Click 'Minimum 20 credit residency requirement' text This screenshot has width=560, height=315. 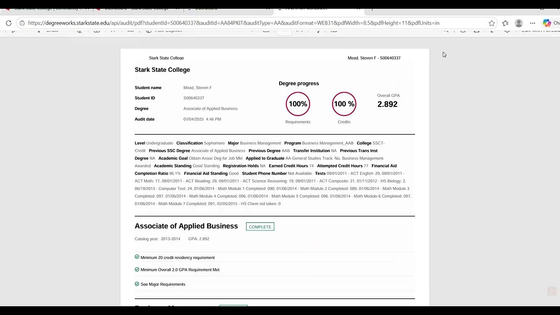178,258
